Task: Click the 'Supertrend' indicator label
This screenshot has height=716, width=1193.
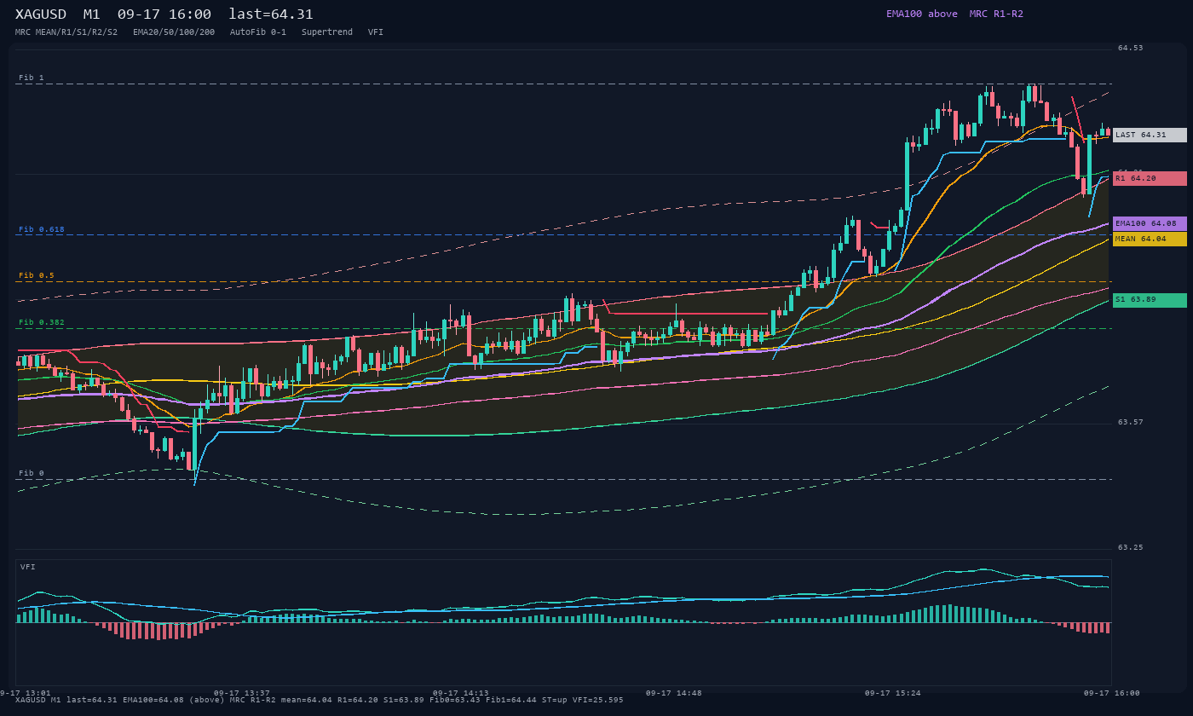Action: click(327, 32)
